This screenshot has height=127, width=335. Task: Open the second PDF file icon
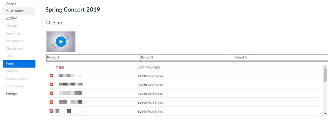tap(51, 84)
